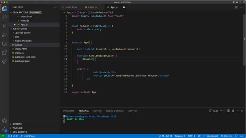The image size is (246, 138).
Task: Kill terminal with trash icon
Action: (x=233, y=111)
